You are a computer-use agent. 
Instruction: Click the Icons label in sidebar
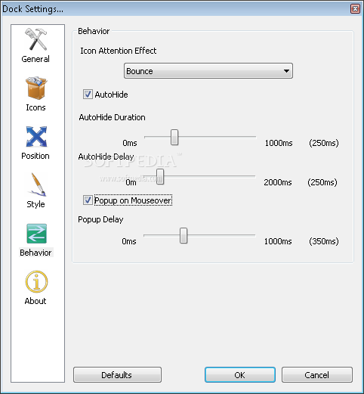coord(35,107)
